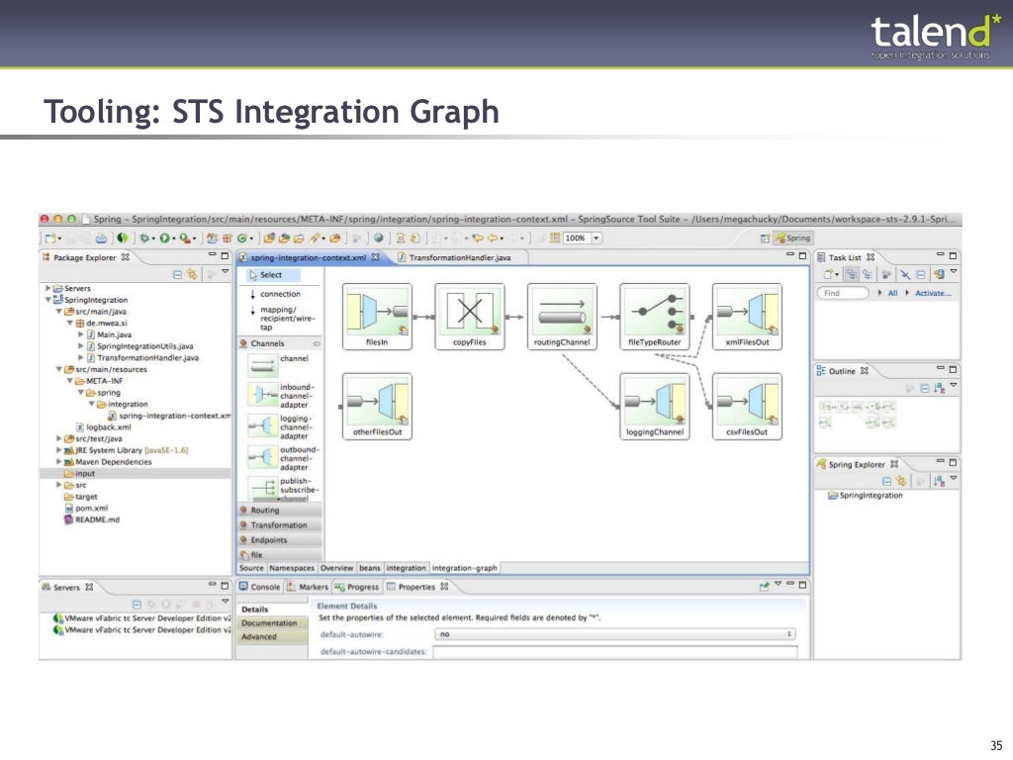
Task: Click the Open Perspective icon
Action: coord(765,238)
